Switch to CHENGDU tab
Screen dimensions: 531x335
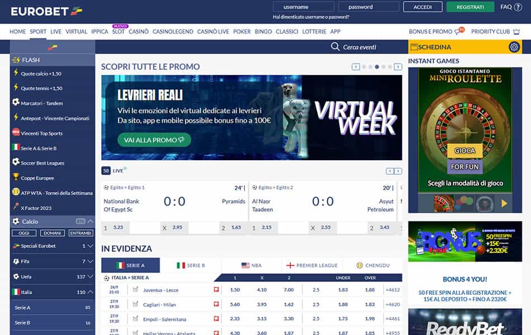[x=372, y=265]
